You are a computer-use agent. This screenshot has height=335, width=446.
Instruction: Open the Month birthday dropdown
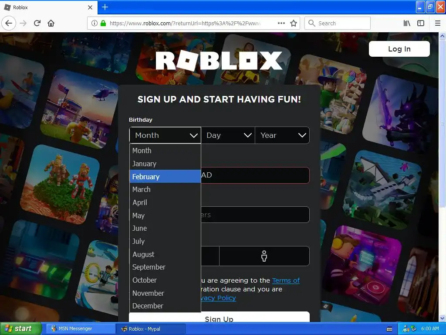[x=165, y=135]
